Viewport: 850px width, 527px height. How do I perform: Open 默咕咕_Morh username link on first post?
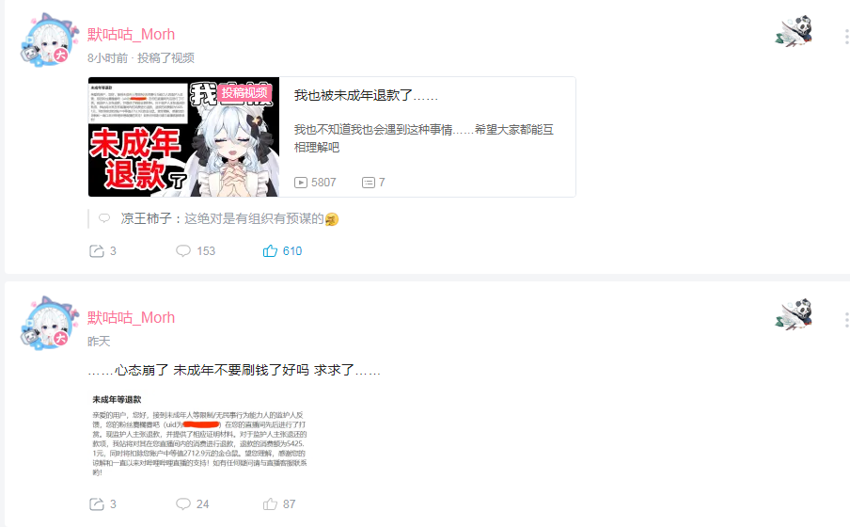click(x=132, y=34)
